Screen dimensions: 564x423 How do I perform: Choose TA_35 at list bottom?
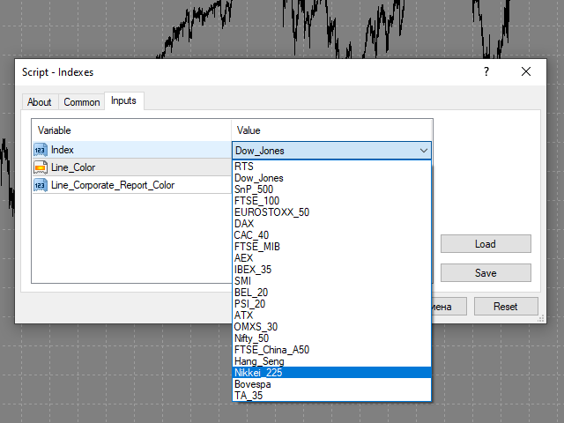pyautogui.click(x=331, y=396)
